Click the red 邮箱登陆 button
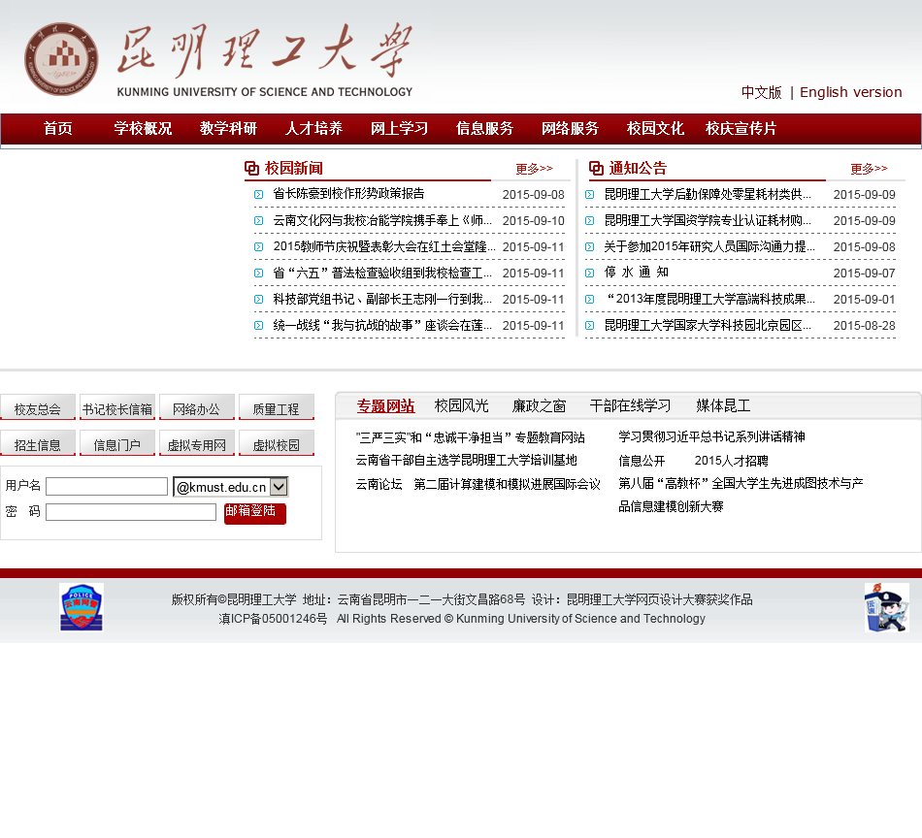 pos(255,513)
